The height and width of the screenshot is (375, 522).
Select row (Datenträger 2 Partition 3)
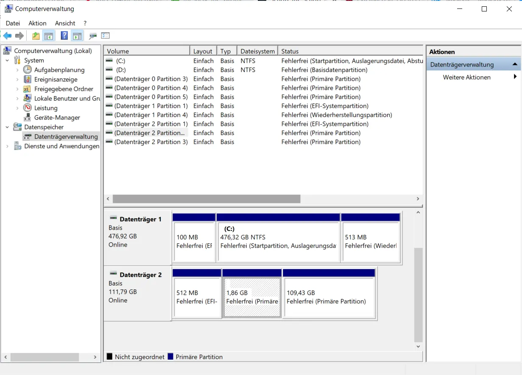coord(263,142)
